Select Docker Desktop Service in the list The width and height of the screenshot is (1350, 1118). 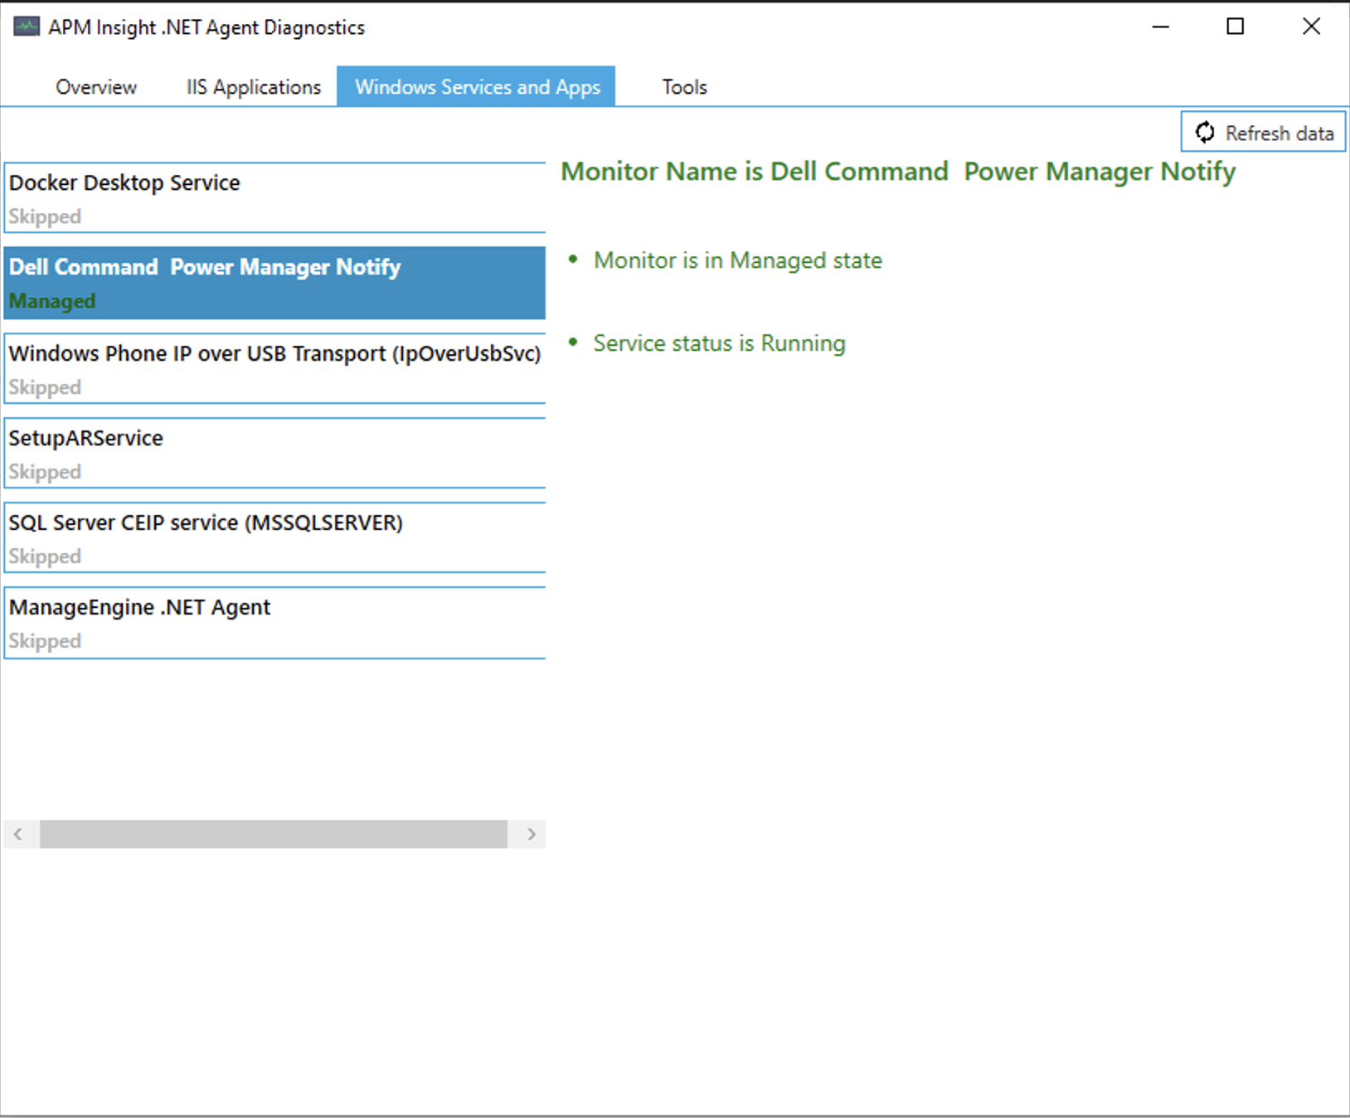click(274, 198)
